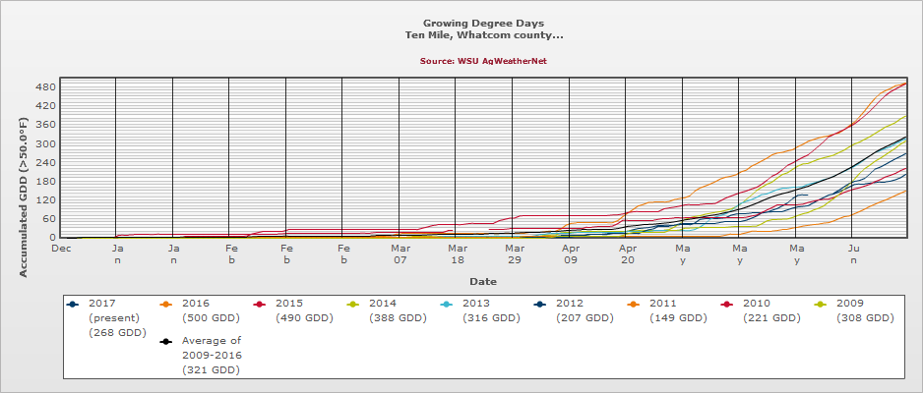
Task: Click the Average of 2009-2016 legend text
Action: pos(214,355)
